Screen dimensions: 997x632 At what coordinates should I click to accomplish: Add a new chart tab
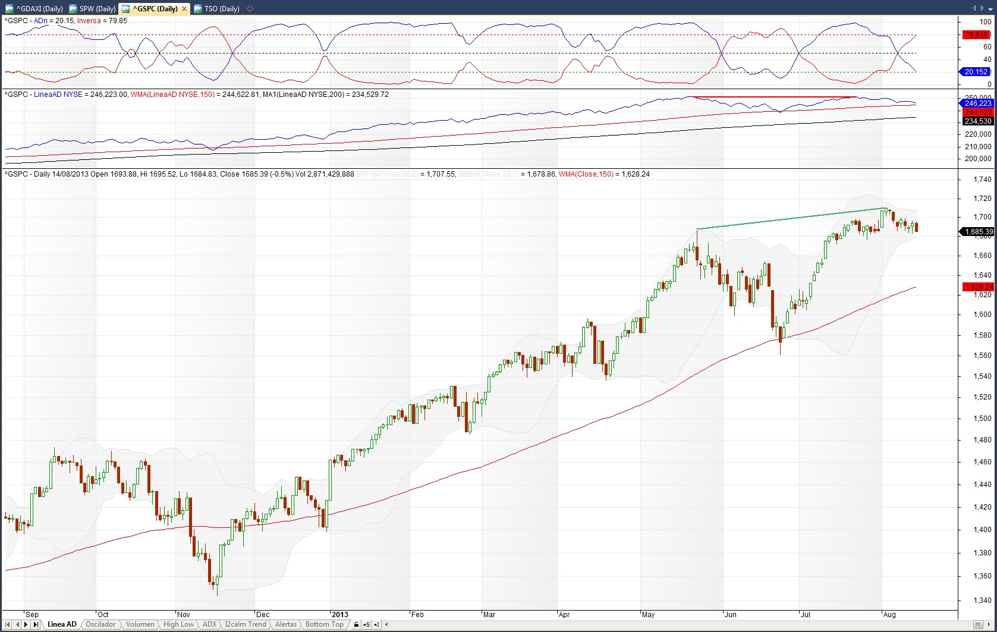(250, 8)
